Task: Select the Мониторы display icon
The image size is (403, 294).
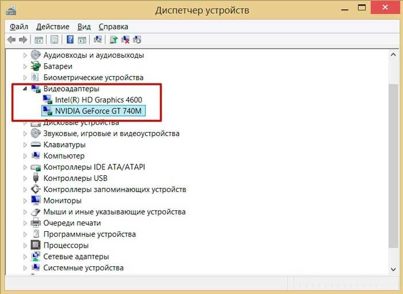Action: pos(36,200)
